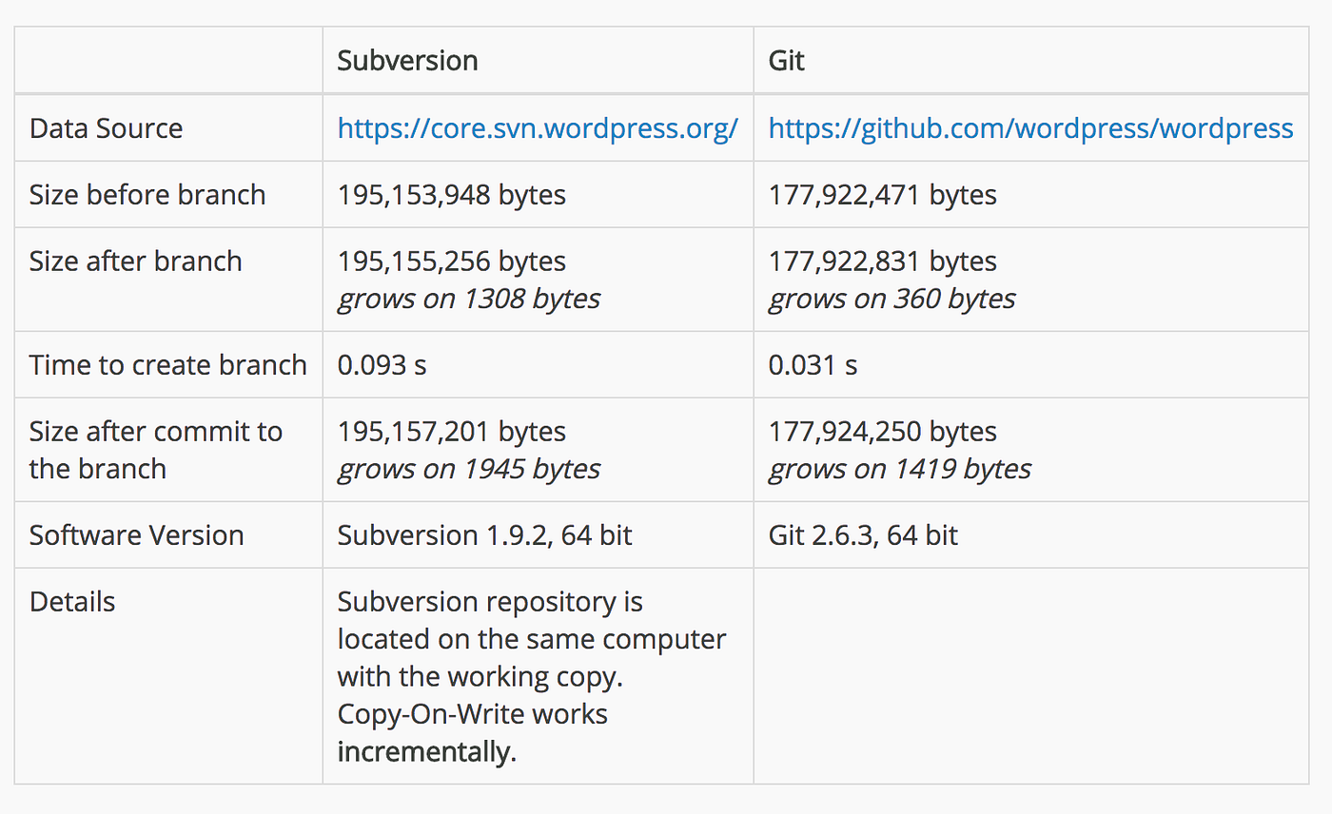Click the grows on 360 bytes text
This screenshot has width=1332, height=814.
click(892, 299)
